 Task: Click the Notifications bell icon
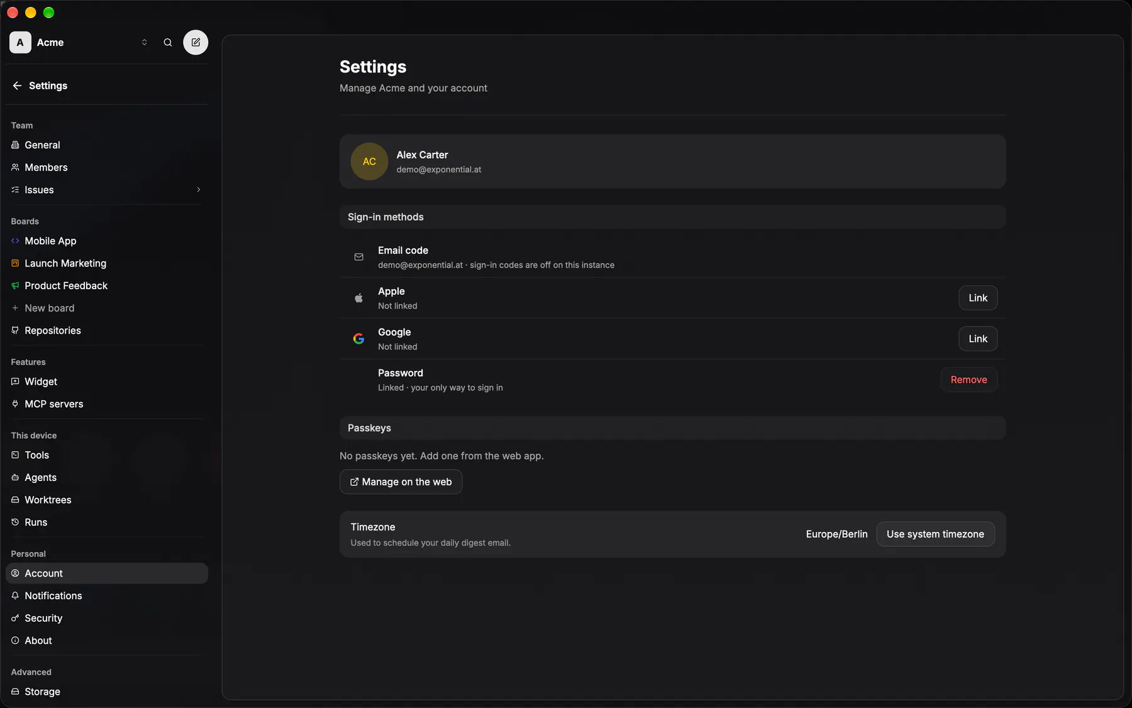[x=15, y=596]
